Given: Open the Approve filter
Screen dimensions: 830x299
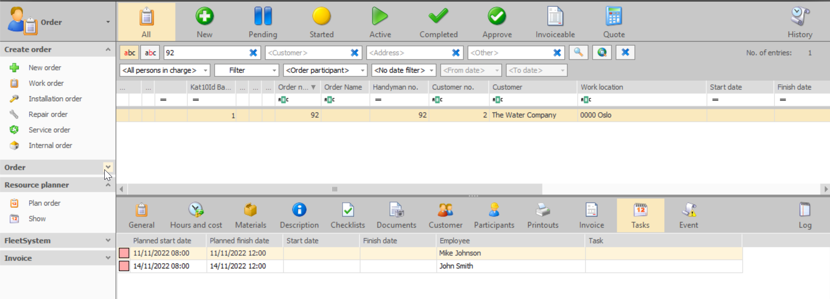Looking at the screenshot, I should click(x=497, y=22).
